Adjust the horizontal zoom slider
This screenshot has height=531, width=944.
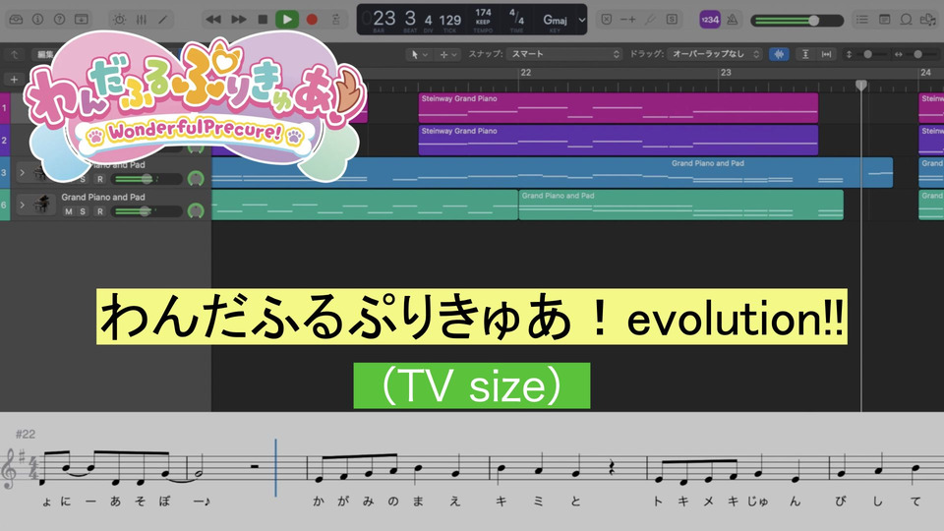point(916,54)
